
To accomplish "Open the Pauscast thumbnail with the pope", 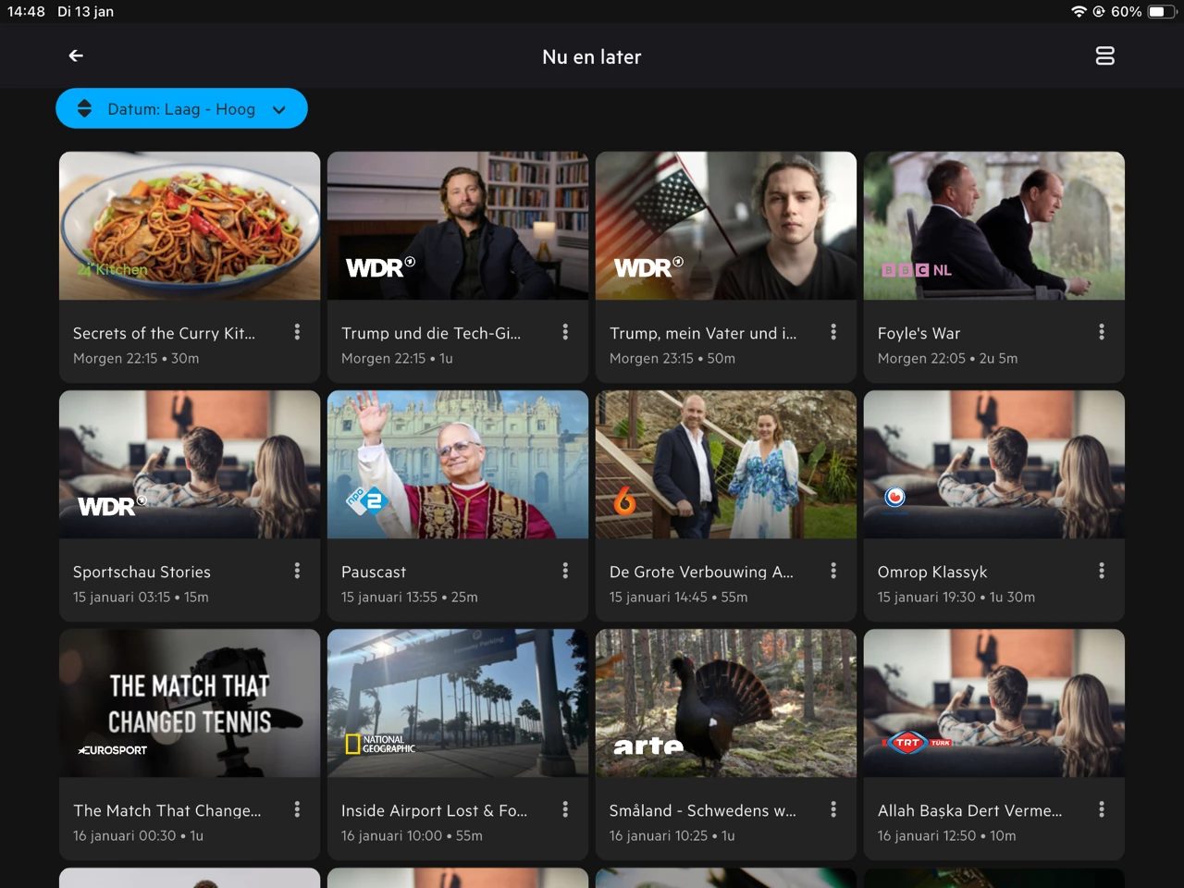I will coord(458,464).
